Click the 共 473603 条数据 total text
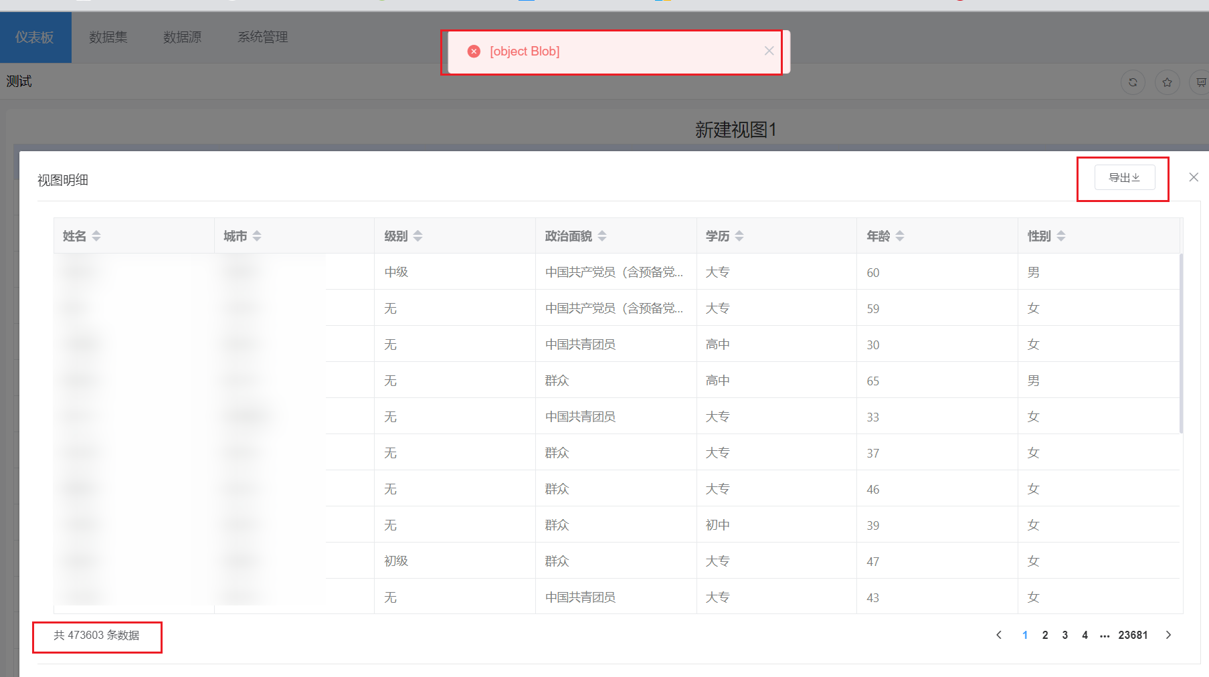This screenshot has width=1209, height=677. (x=96, y=635)
